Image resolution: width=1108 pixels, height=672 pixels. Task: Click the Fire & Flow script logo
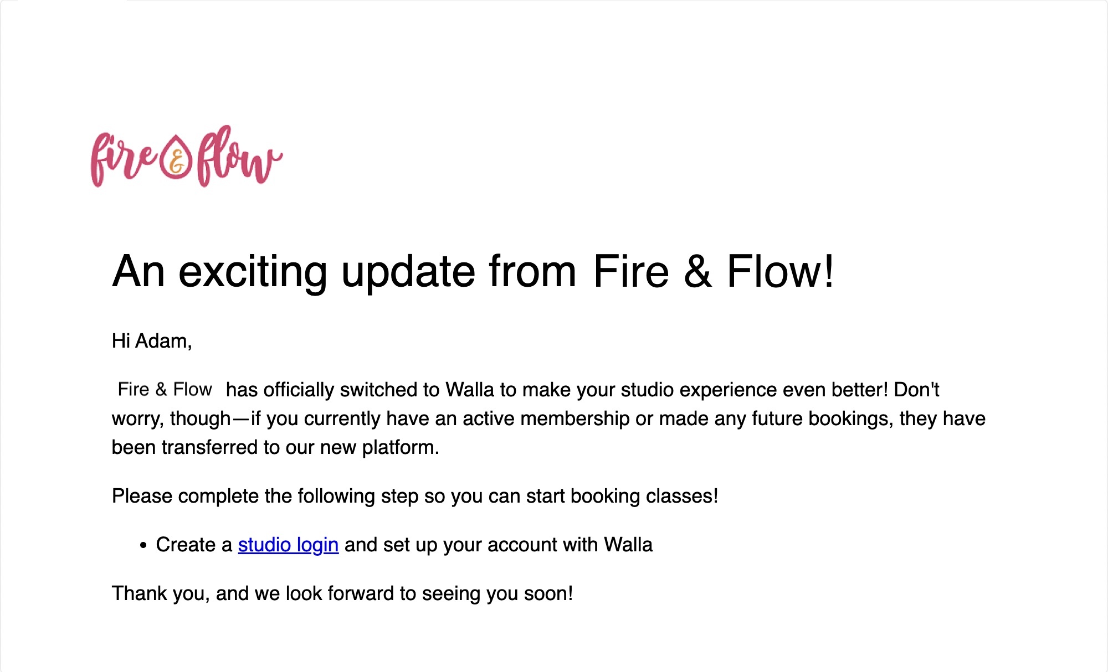[186, 157]
